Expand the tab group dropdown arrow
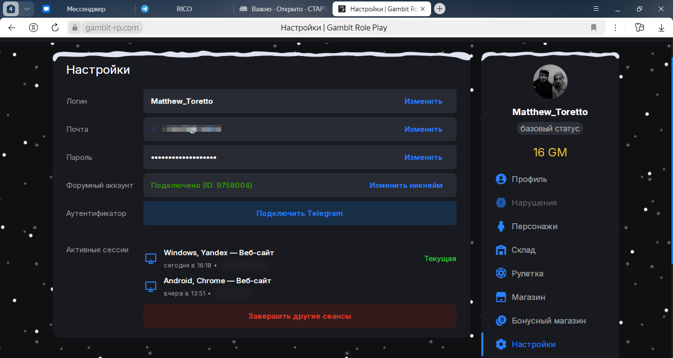Viewport: 673px width, 358px height. 27,9
